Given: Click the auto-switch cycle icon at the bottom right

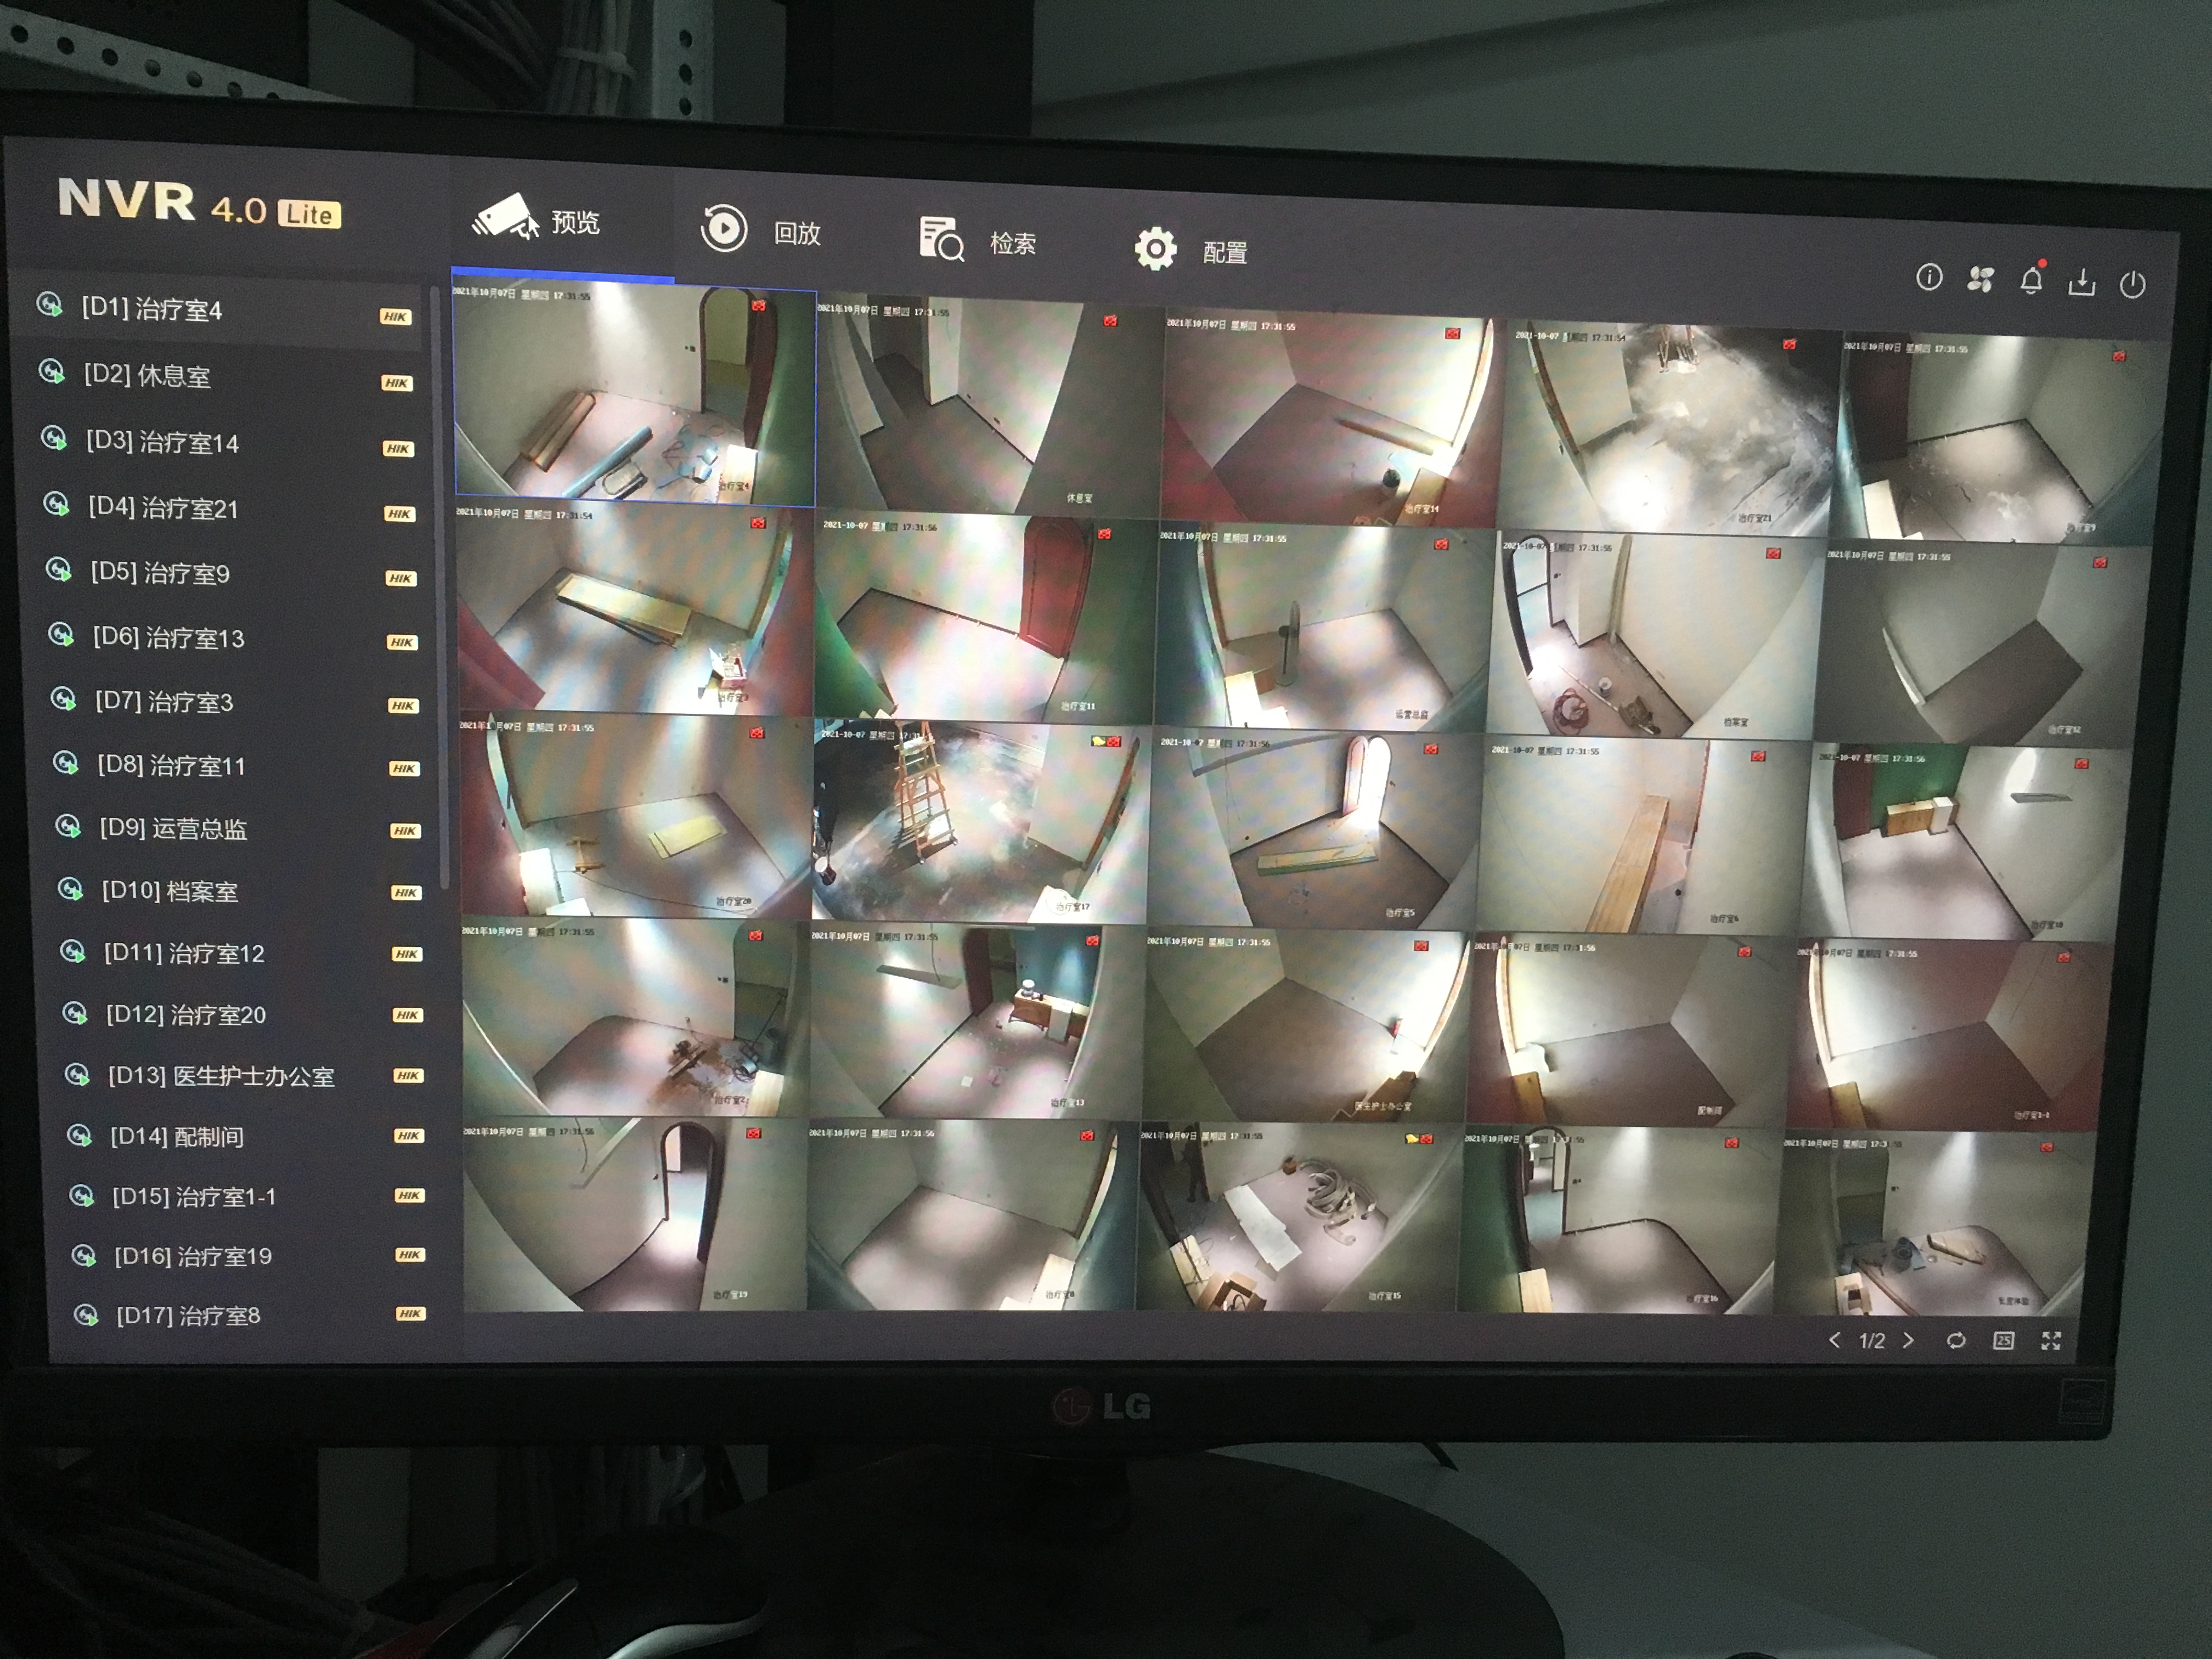Looking at the screenshot, I should coord(1956,1341).
